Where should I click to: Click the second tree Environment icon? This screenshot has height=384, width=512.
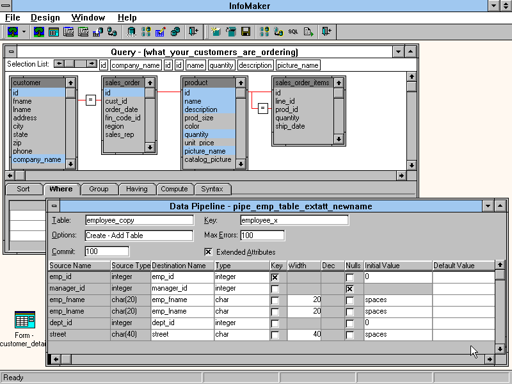click(39, 31)
